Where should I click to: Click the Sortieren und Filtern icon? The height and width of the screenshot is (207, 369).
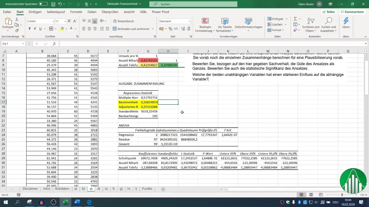click(311, 21)
